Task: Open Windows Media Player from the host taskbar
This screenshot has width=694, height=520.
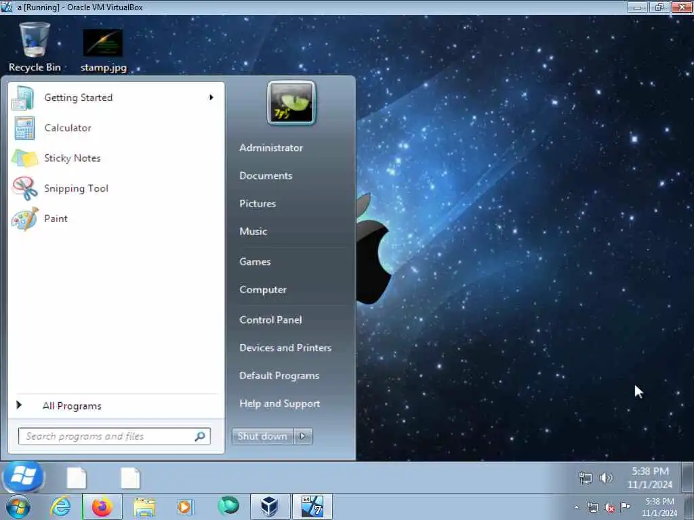Action: (x=185, y=506)
